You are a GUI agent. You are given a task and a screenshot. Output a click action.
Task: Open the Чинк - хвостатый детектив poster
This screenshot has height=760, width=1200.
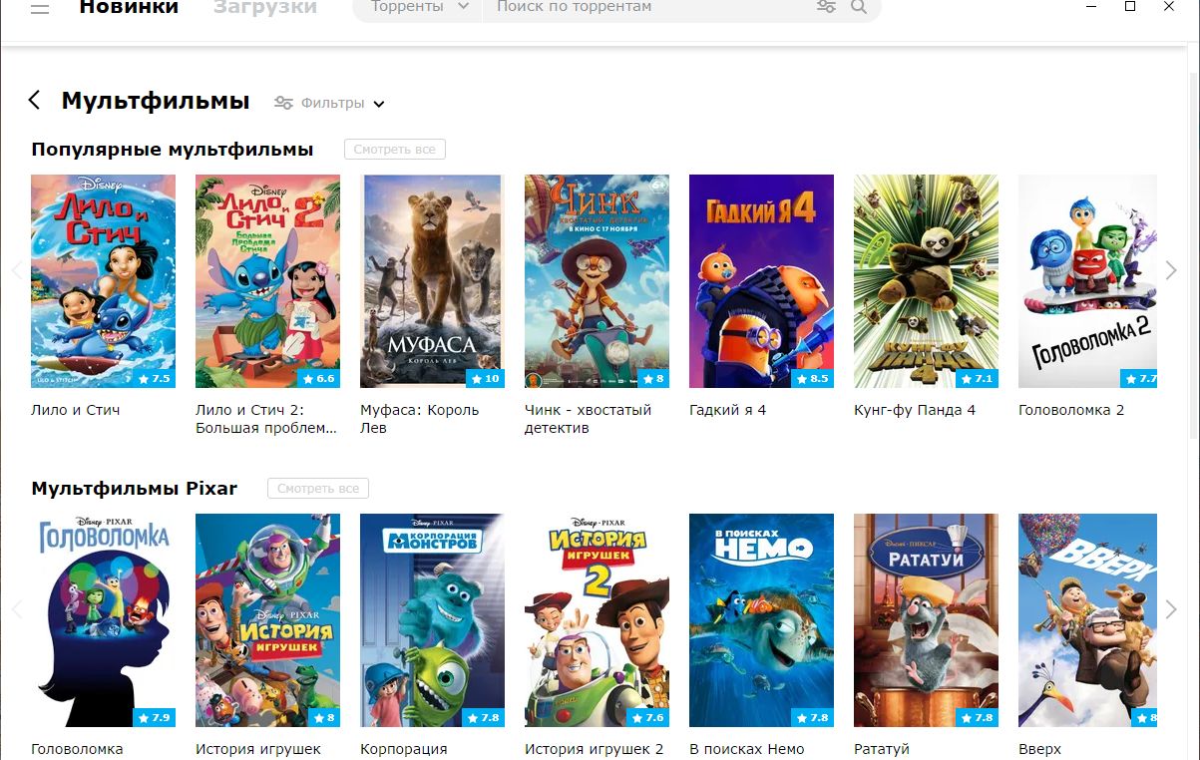597,281
